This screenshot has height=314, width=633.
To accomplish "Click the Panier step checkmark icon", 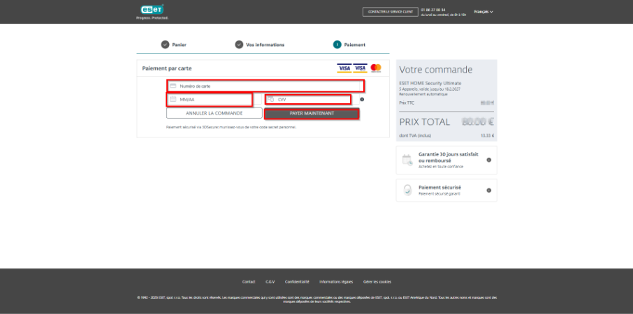I will (x=165, y=45).
